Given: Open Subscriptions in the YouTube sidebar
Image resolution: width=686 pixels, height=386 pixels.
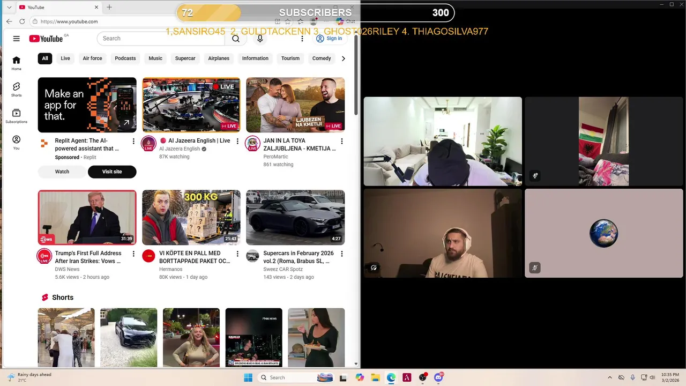Looking at the screenshot, I should 17,116.
